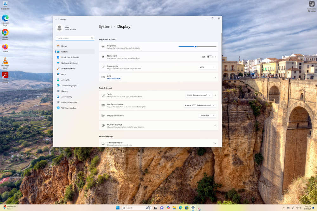
Task: Click the cloud icon in the system tray
Action: (288, 208)
